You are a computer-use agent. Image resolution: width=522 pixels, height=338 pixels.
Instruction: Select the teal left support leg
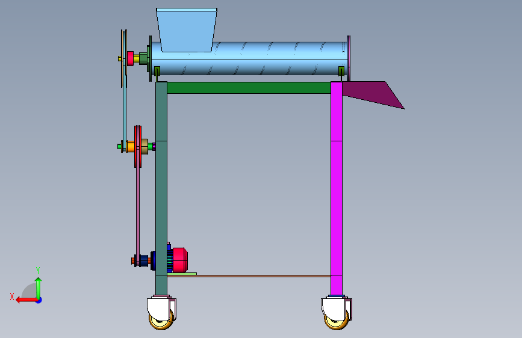coord(161,188)
